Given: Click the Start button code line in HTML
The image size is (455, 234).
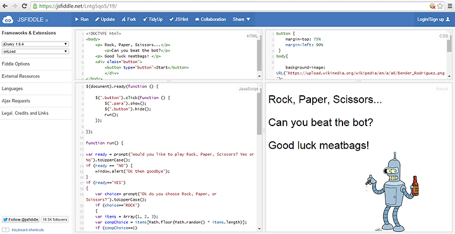Looking at the screenshot, I should [147, 67].
